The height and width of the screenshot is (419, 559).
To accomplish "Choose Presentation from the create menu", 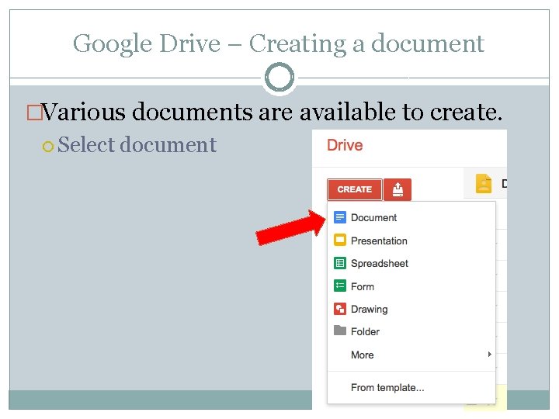I will (379, 241).
